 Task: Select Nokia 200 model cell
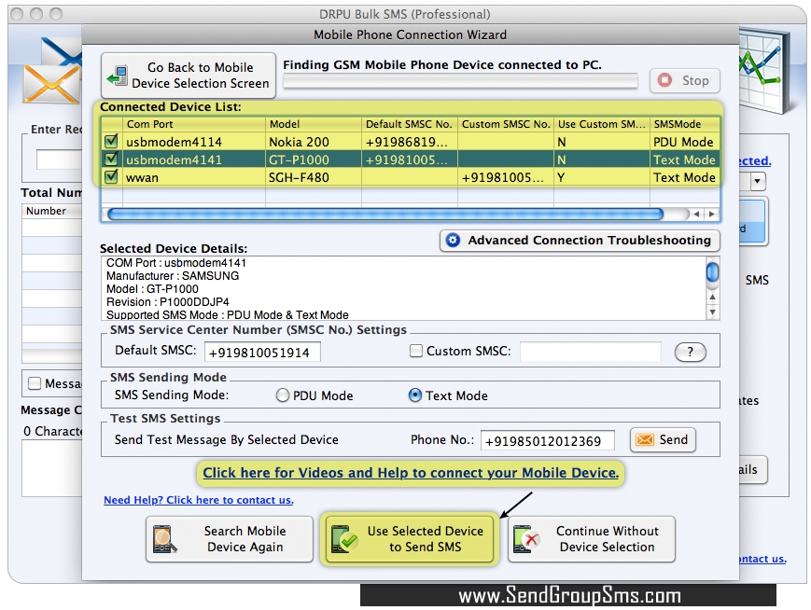314,142
